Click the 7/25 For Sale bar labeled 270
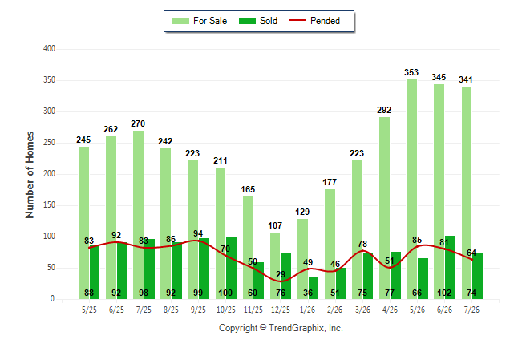Viewport: 518px width, 348px height. click(139, 215)
